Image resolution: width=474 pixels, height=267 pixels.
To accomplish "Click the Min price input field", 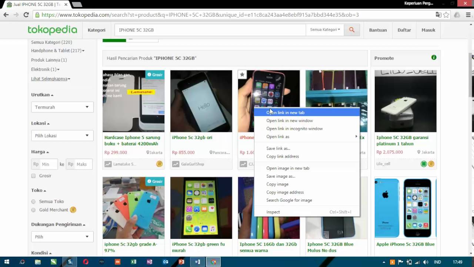I will point(49,164).
